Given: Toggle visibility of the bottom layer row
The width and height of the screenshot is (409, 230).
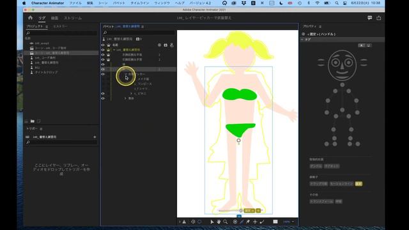Looking at the screenshot, I should point(103,98).
